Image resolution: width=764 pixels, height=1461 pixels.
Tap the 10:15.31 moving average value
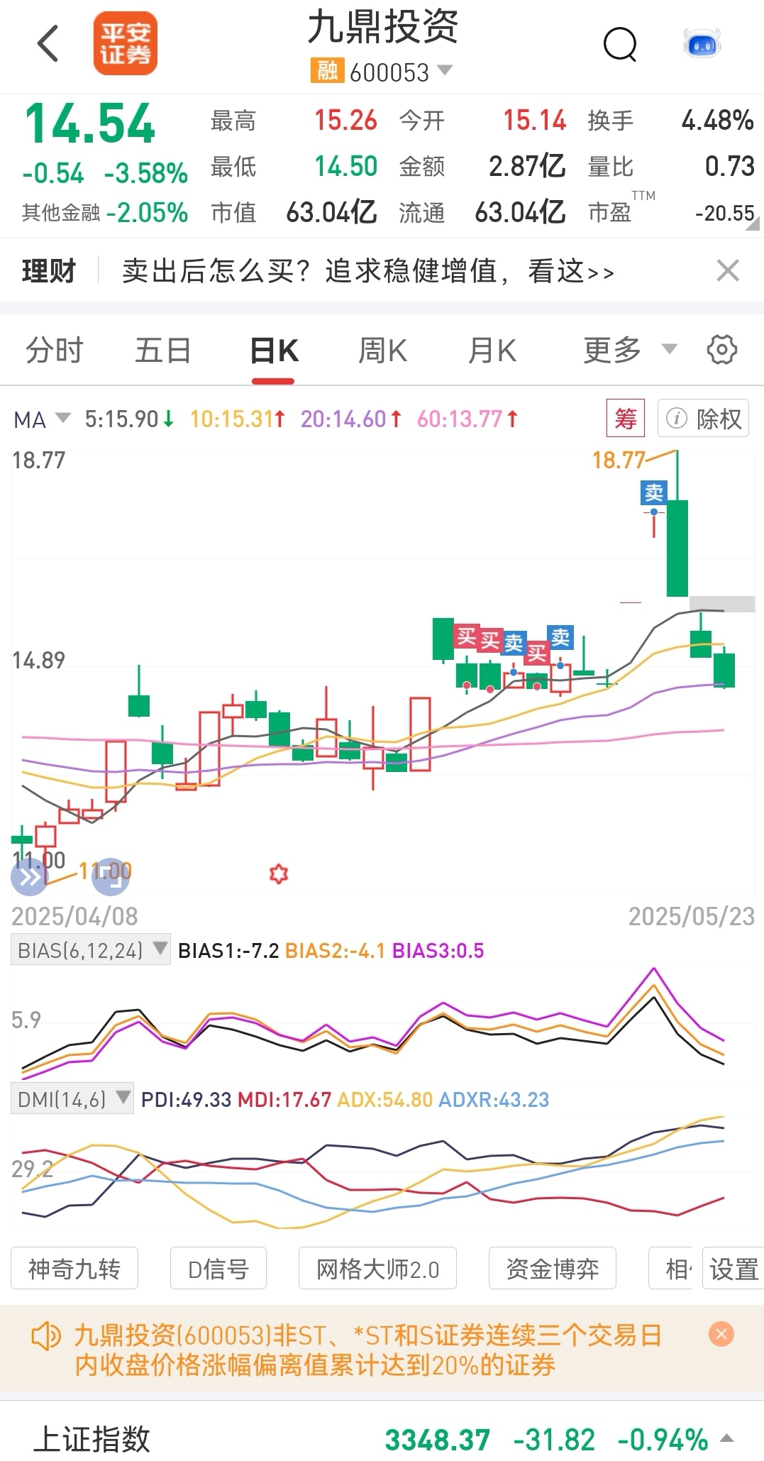[x=237, y=419]
